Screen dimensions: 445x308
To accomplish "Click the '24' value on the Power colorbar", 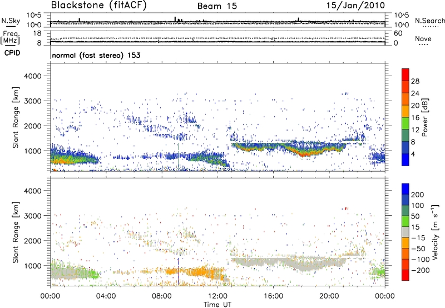I will [415, 93].
